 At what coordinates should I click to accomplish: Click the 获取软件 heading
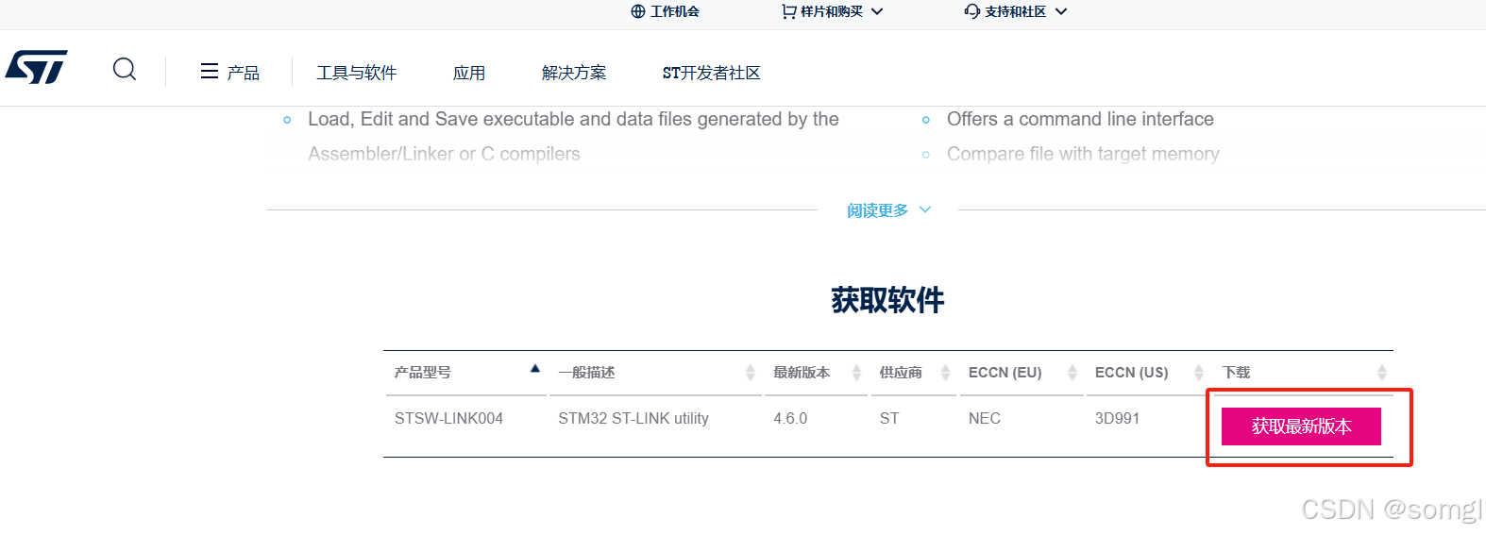[887, 300]
